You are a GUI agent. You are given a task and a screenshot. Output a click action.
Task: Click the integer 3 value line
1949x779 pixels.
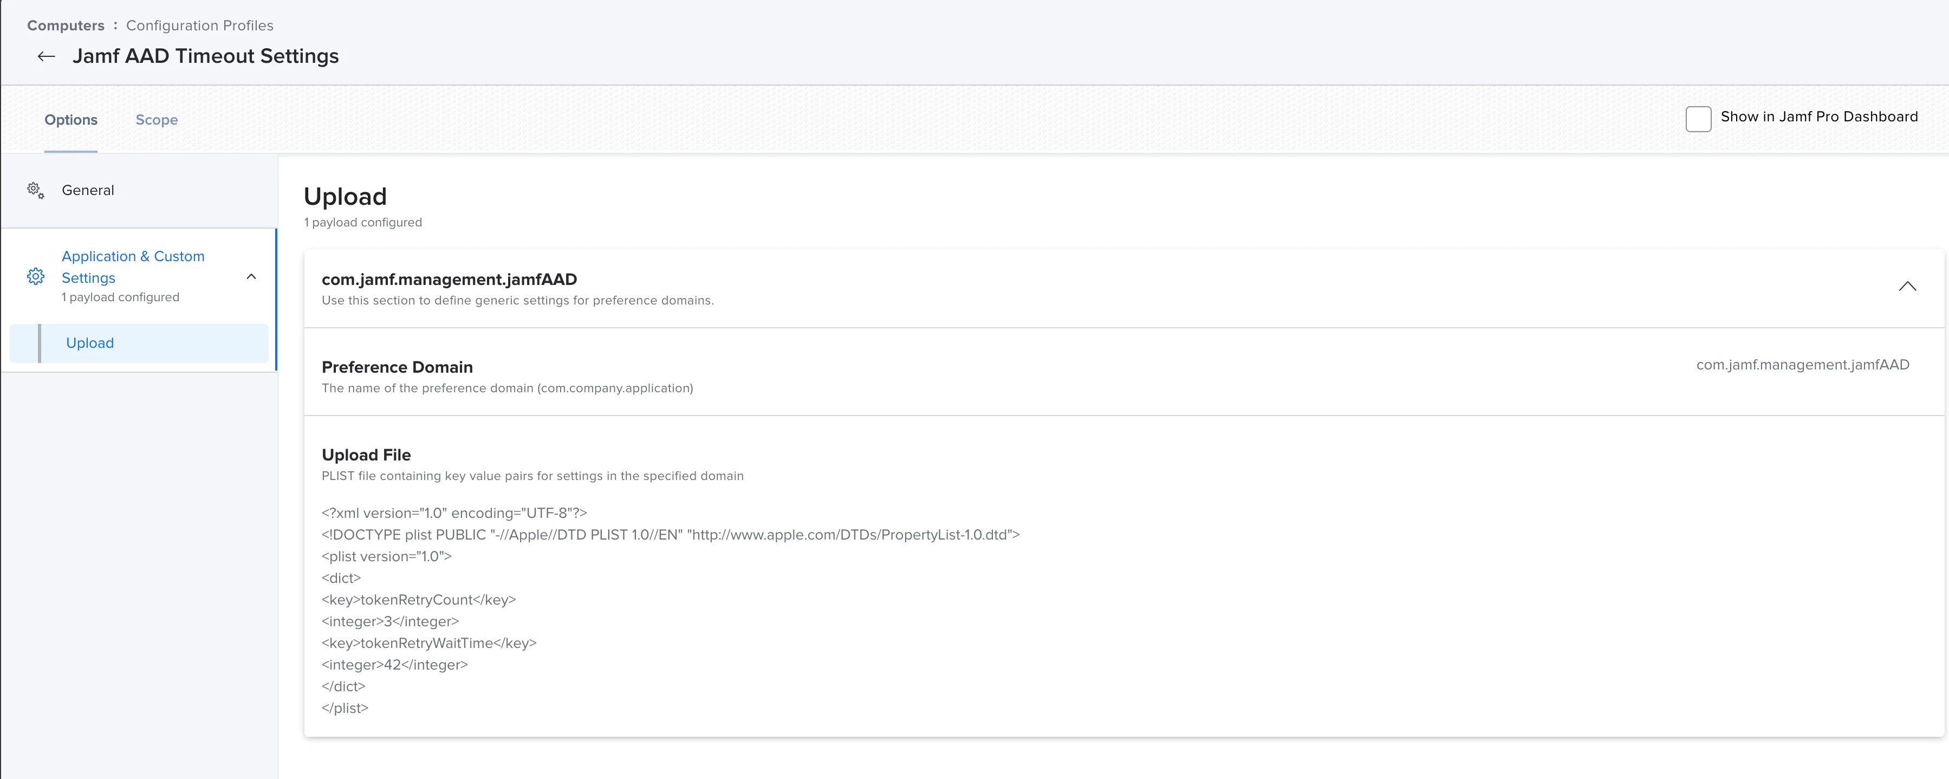[x=391, y=622]
